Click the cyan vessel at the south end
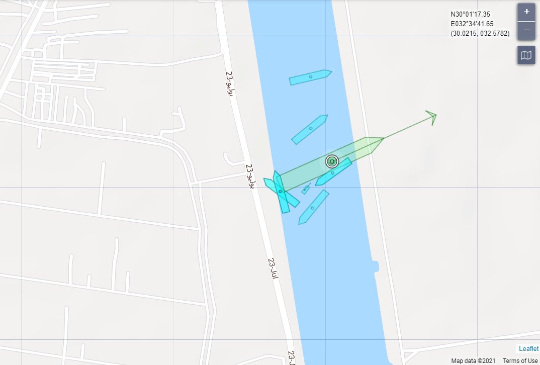This screenshot has width=540, height=365. tap(313, 207)
